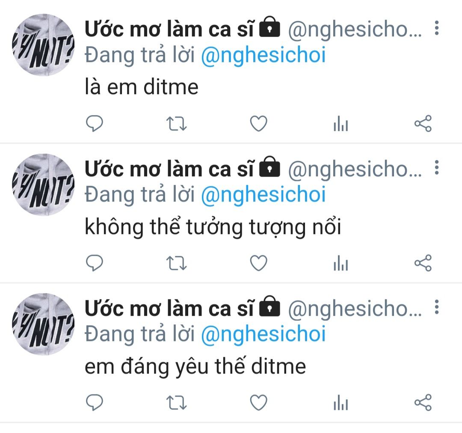Retweet 'không thể tưởng tượng nổi' tweet
The width and height of the screenshot is (462, 433).
176,263
